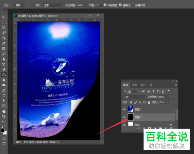This screenshot has height=154, width=194.
Task: Click the foreground color swatch
Action: pyautogui.click(x=3, y=131)
